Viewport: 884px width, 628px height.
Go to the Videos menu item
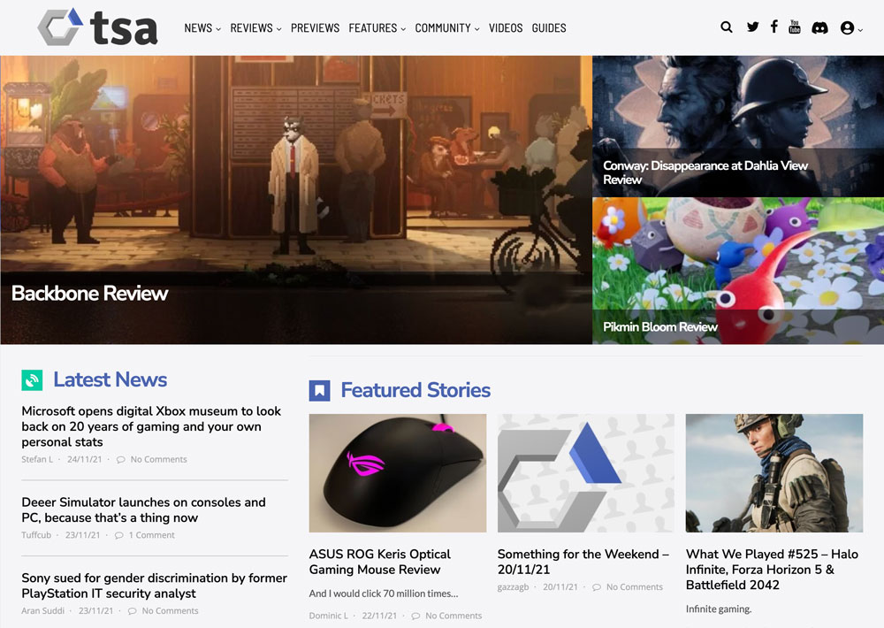[x=506, y=27]
